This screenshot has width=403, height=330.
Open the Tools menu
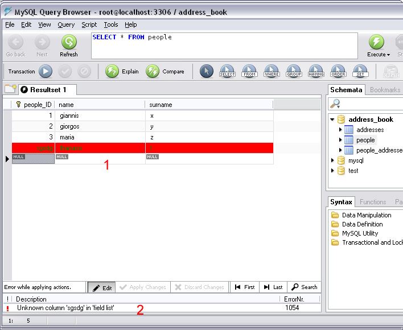pos(111,24)
